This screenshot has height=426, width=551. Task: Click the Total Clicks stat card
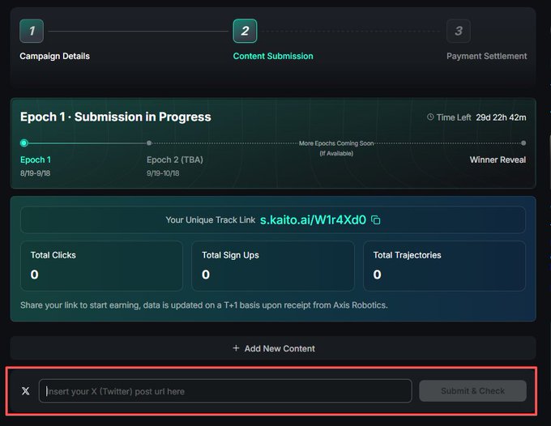[101, 266]
